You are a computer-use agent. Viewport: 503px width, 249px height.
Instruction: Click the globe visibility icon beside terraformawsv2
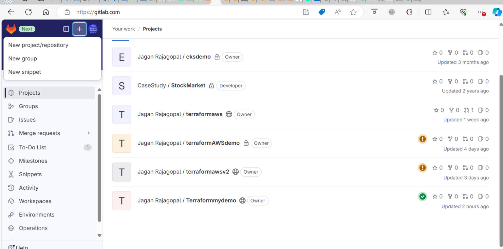pos(235,171)
